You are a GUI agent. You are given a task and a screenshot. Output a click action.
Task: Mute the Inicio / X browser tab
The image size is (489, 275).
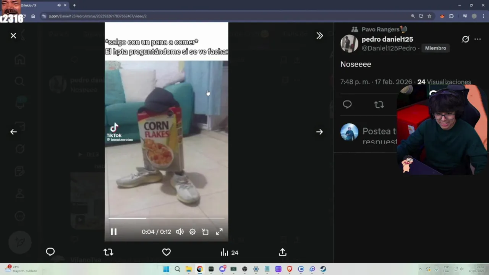[x=59, y=5]
